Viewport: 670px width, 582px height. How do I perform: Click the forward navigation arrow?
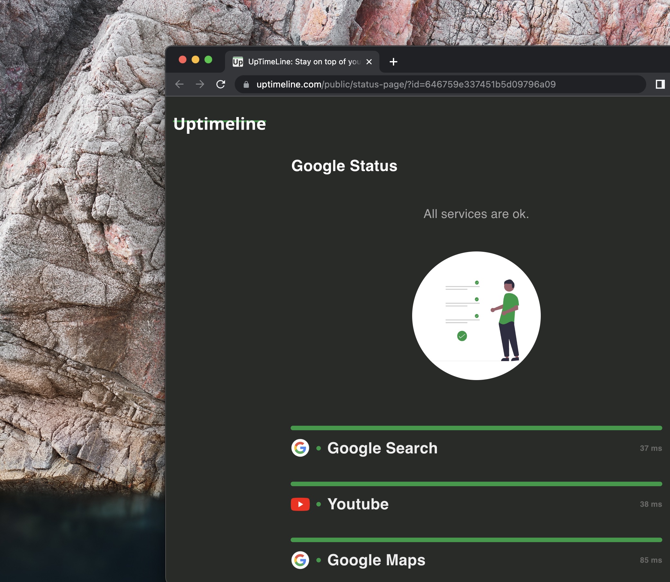(x=200, y=84)
